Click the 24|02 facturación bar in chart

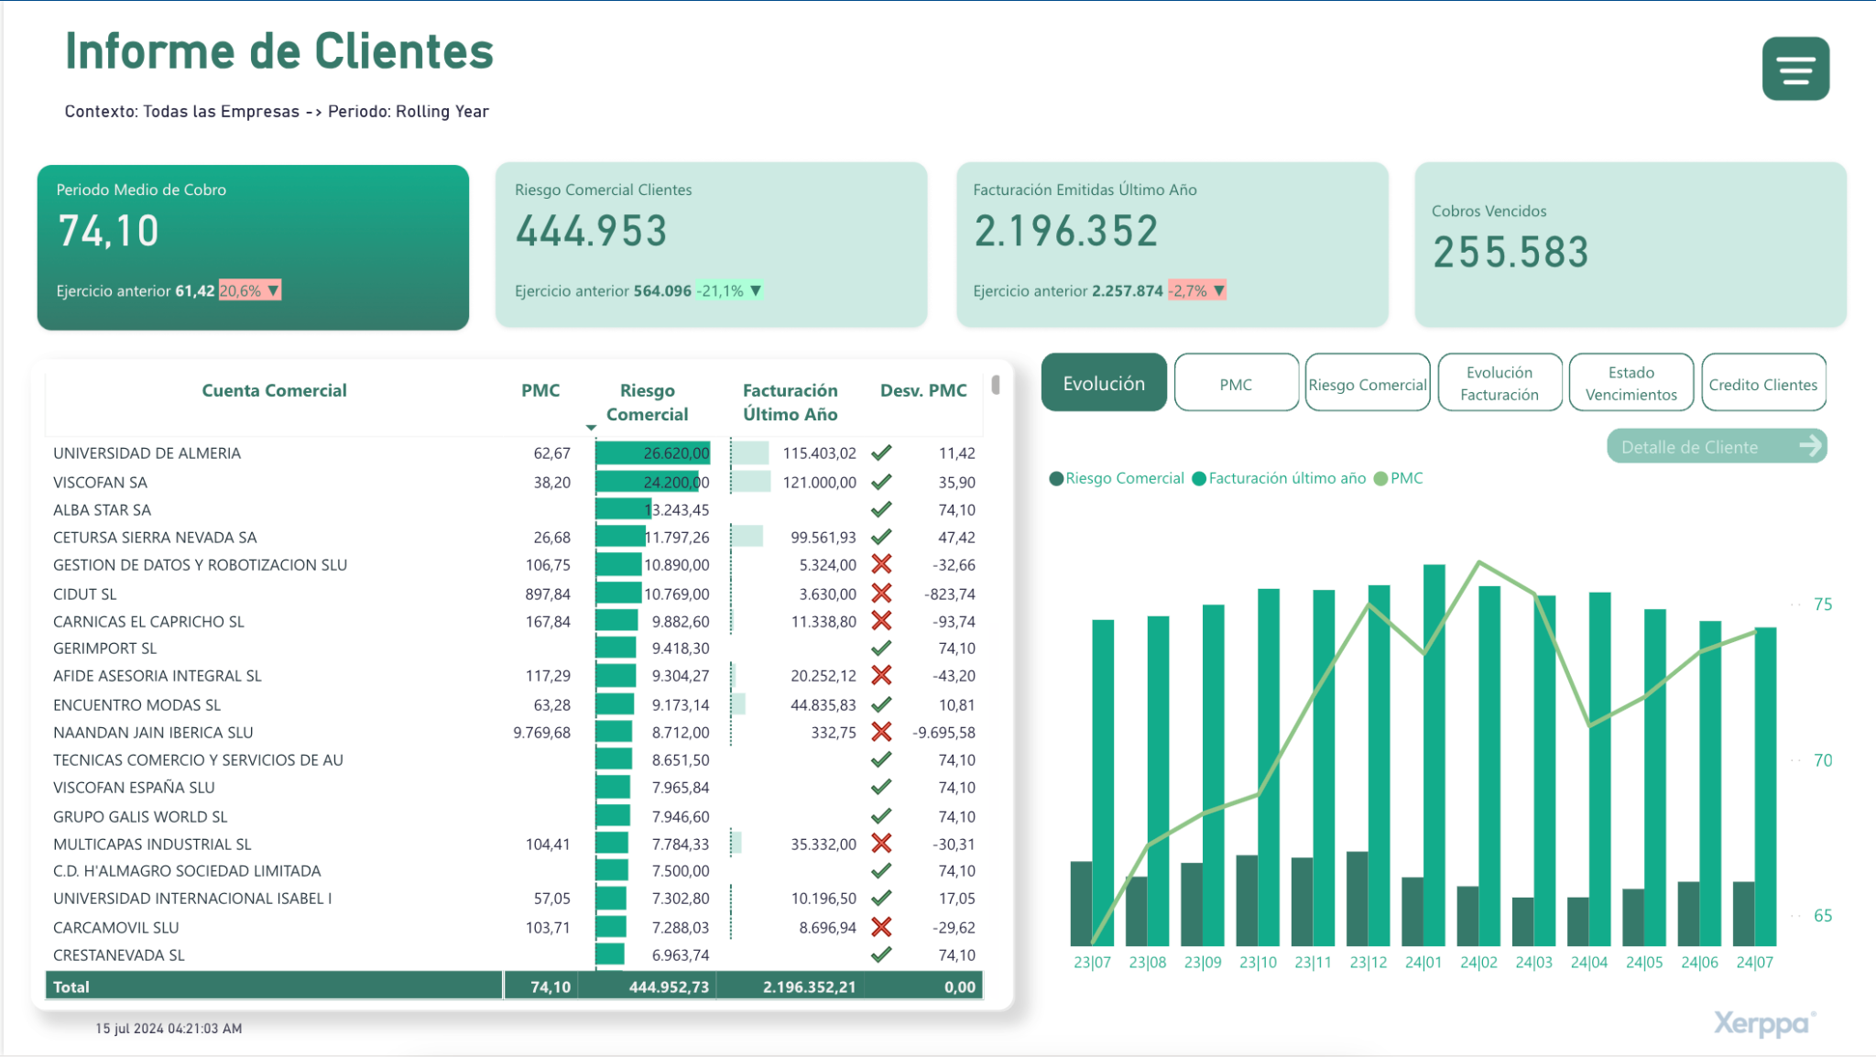pyautogui.click(x=1489, y=766)
